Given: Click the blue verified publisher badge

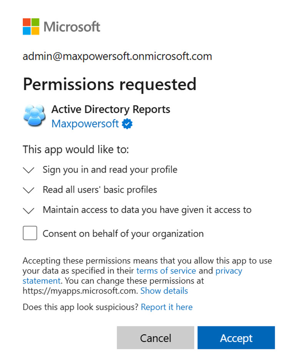Looking at the screenshot, I should [x=127, y=124].
